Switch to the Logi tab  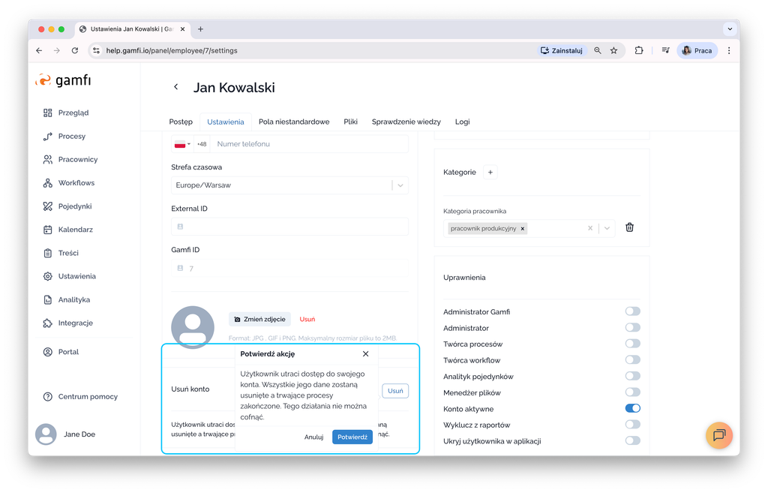[462, 122]
